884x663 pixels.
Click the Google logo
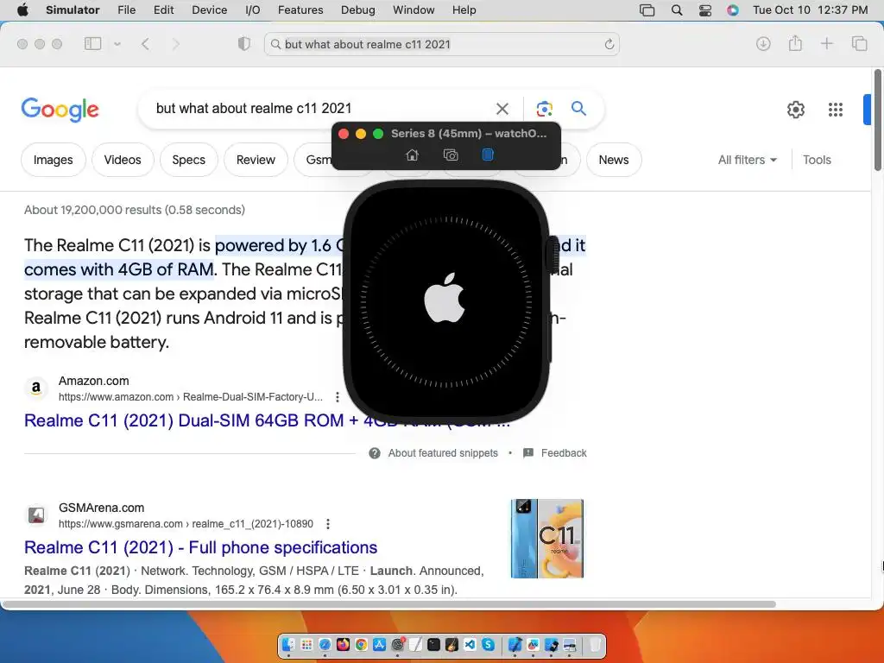(60, 110)
